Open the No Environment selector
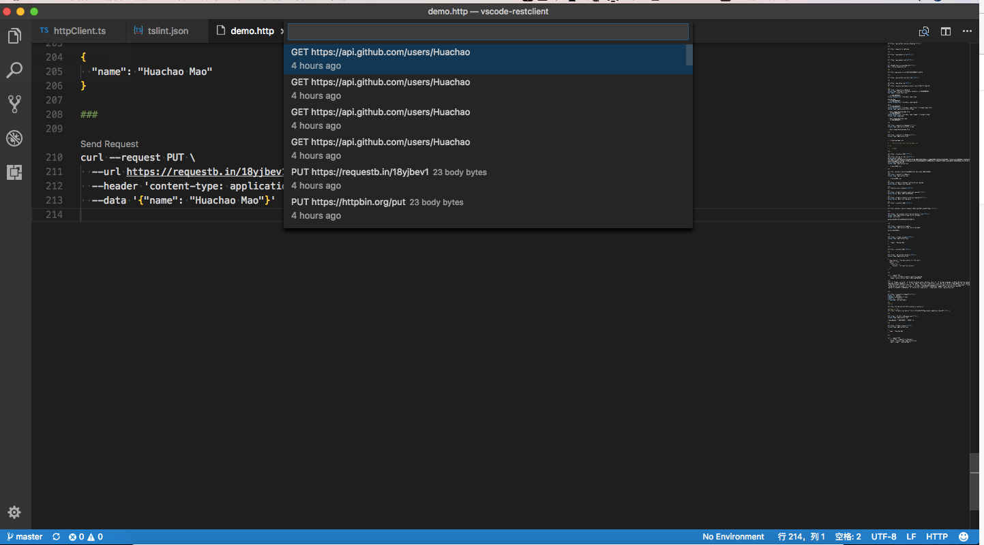 coord(733,537)
